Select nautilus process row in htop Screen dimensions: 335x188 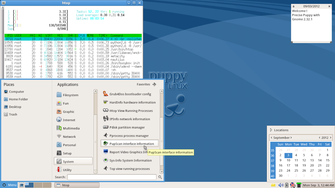point(73,60)
